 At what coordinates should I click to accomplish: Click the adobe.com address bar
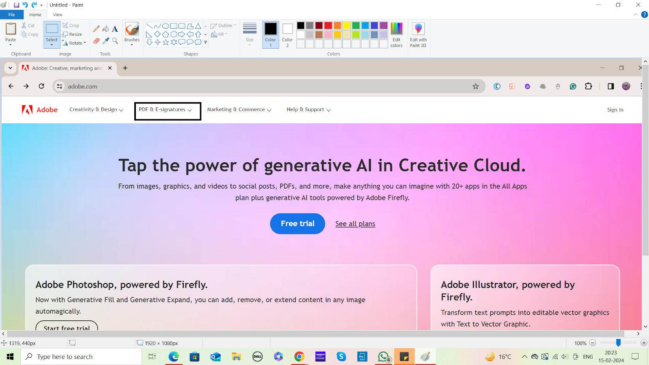point(269,86)
